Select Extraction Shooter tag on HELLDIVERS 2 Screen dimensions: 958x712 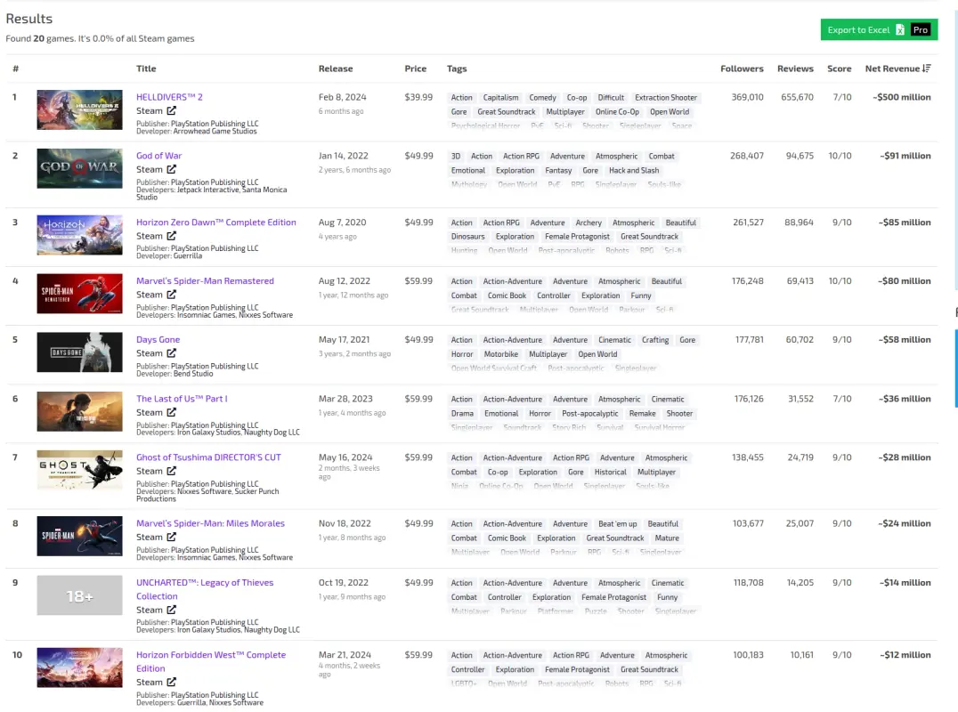tap(665, 98)
